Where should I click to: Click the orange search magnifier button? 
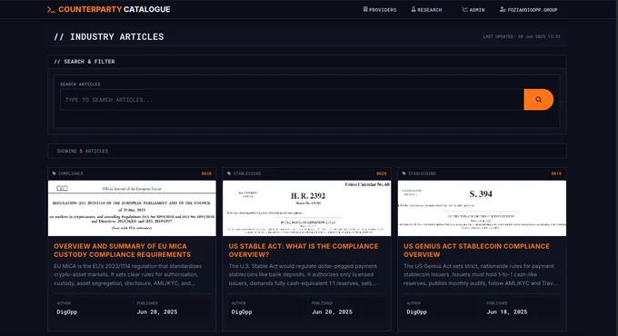538,100
